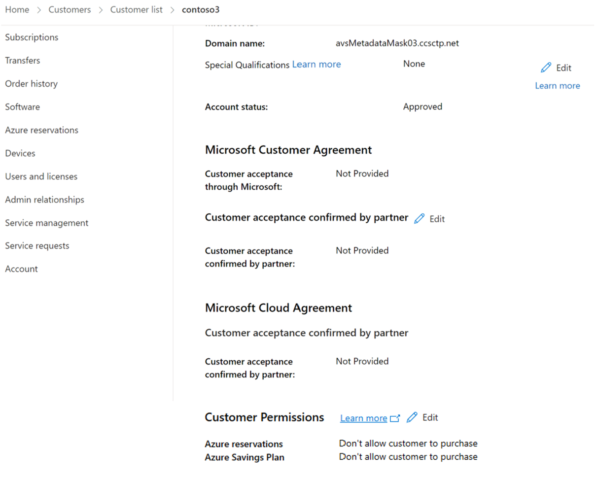Go to Home in the breadcrumb

pos(17,10)
